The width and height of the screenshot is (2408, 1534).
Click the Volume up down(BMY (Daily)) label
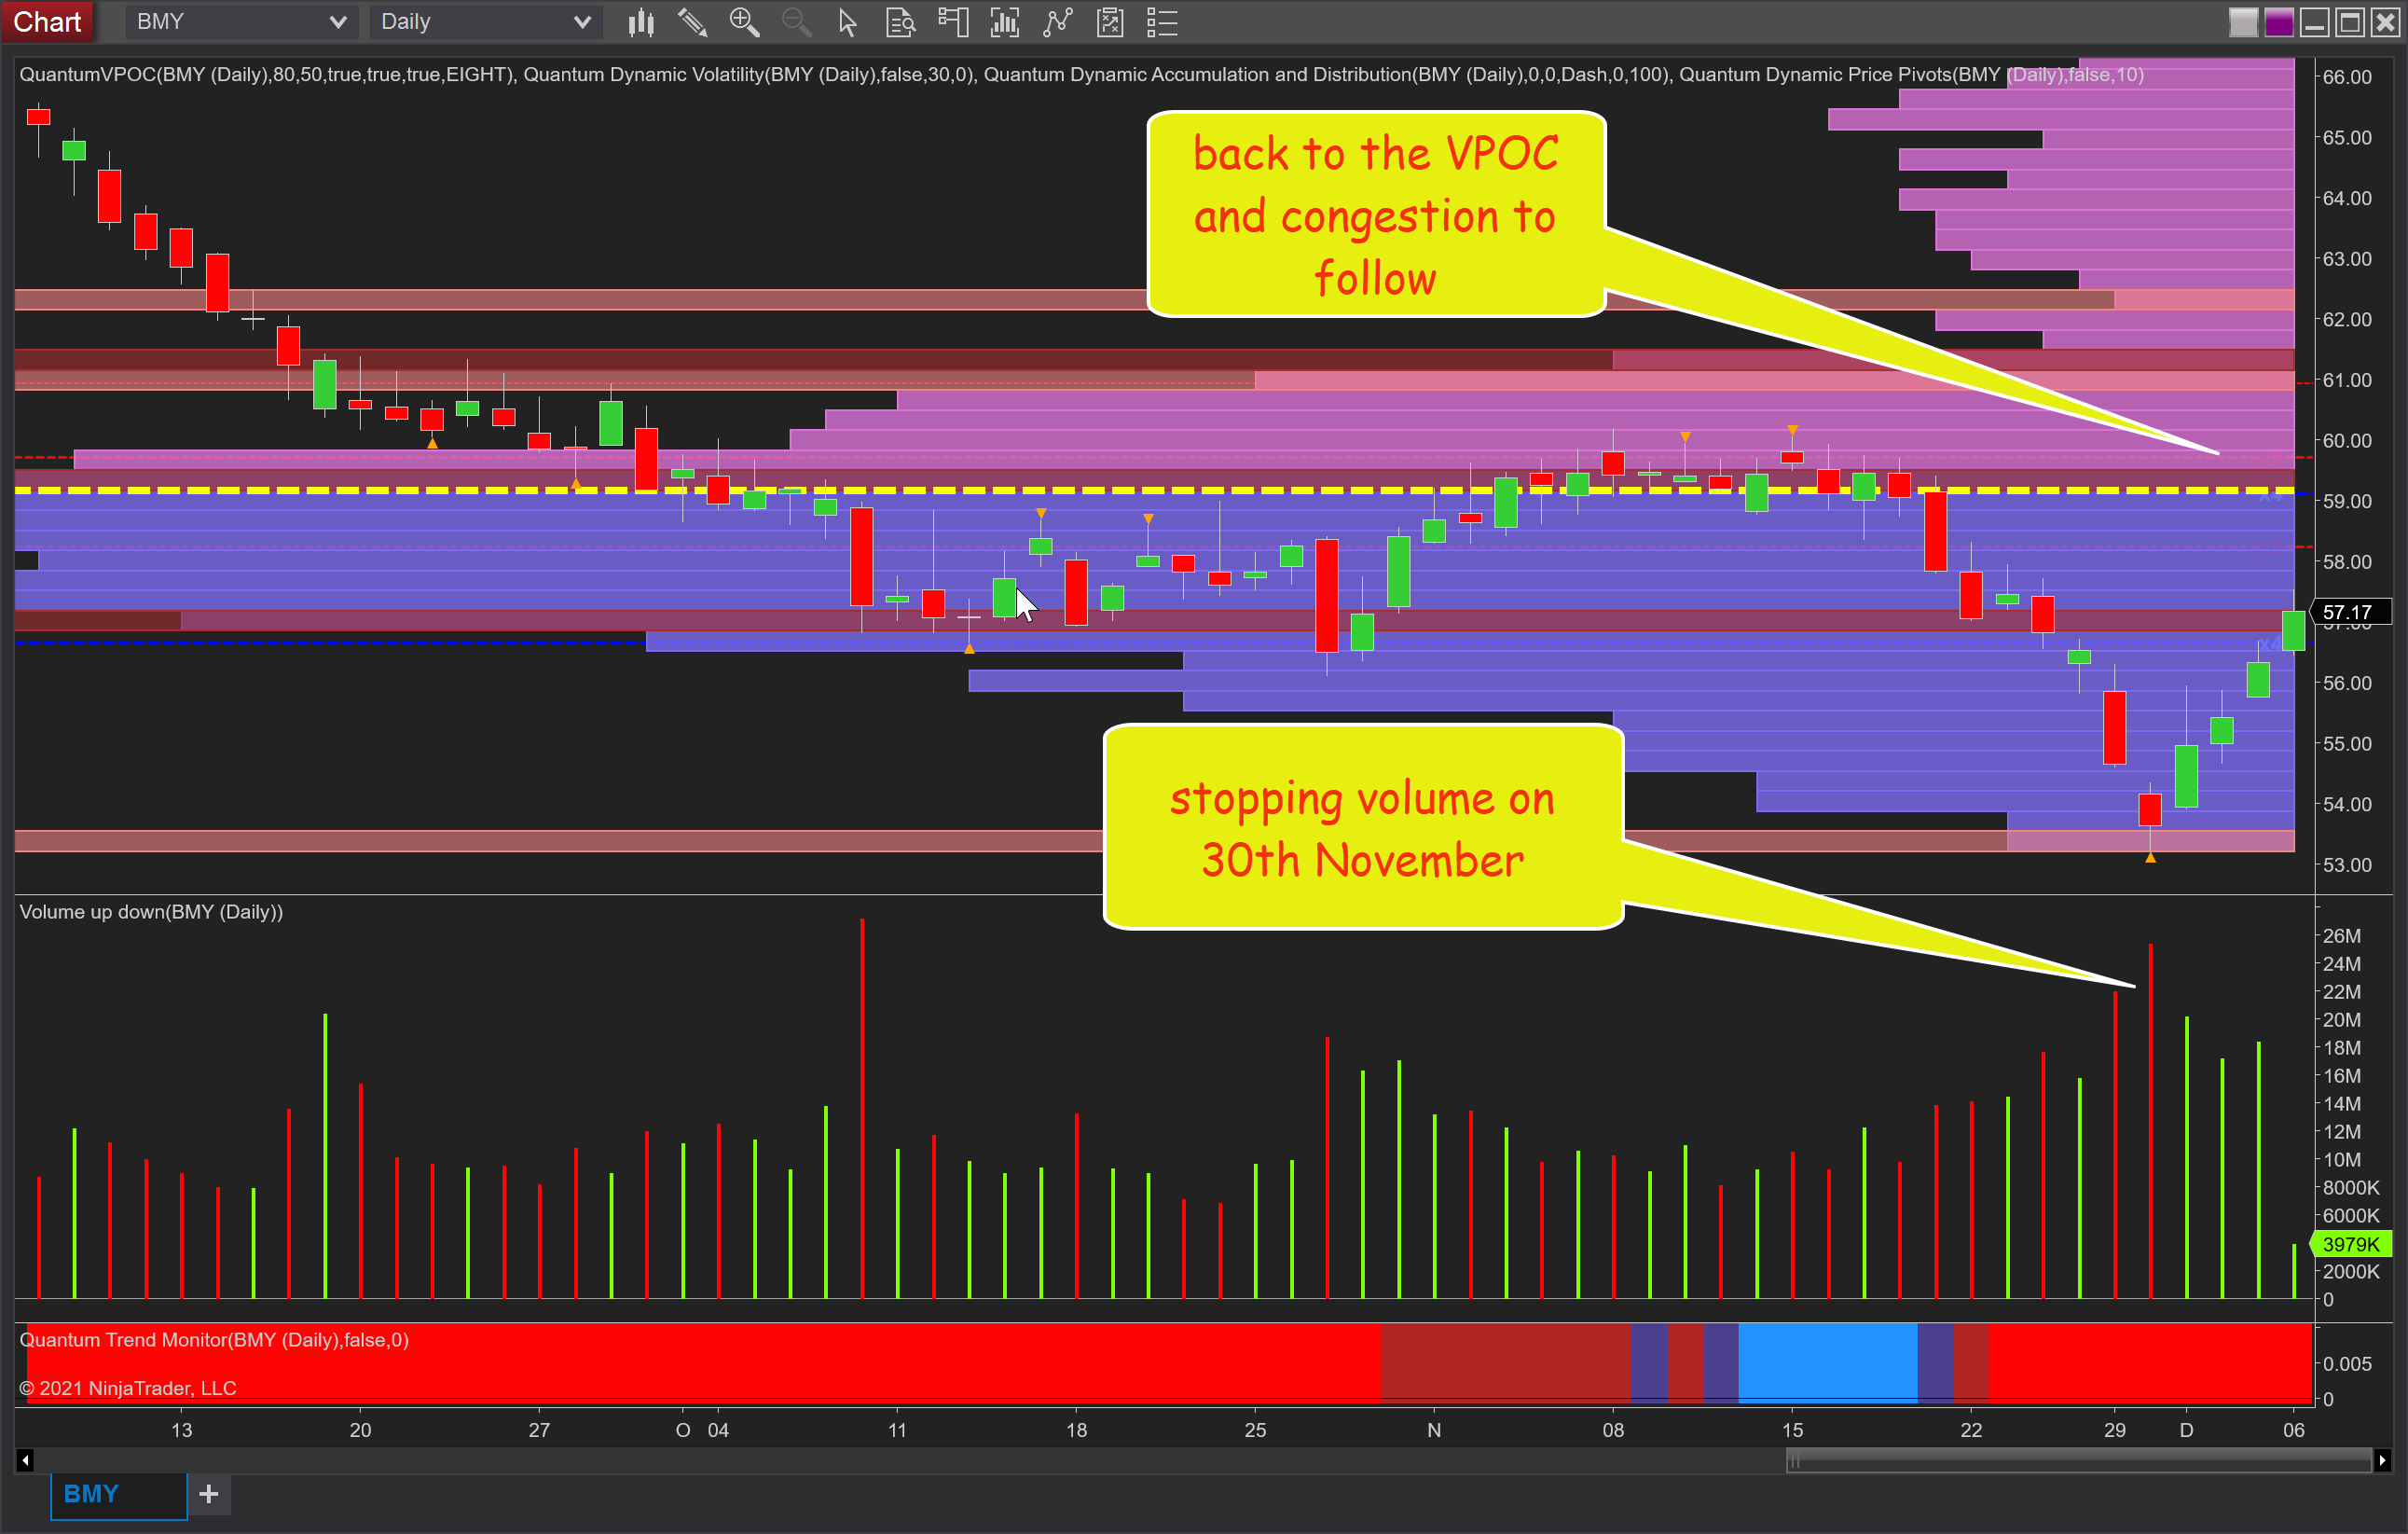pos(151,911)
